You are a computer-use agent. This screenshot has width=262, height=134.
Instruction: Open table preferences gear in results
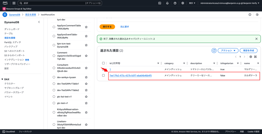click(251, 57)
